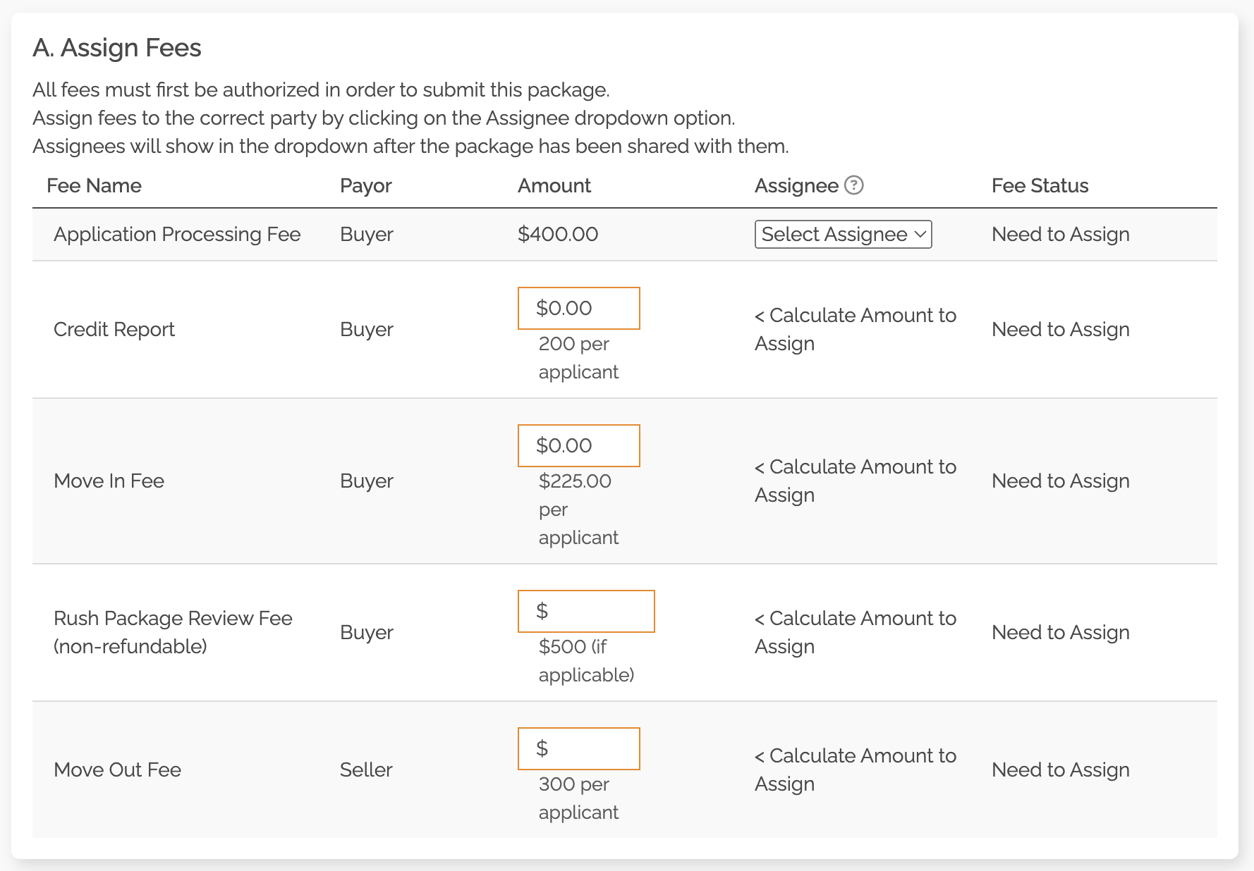This screenshot has width=1254, height=871.
Task: Click Move In Fee's Calculate Amount to Assign
Action: [855, 481]
